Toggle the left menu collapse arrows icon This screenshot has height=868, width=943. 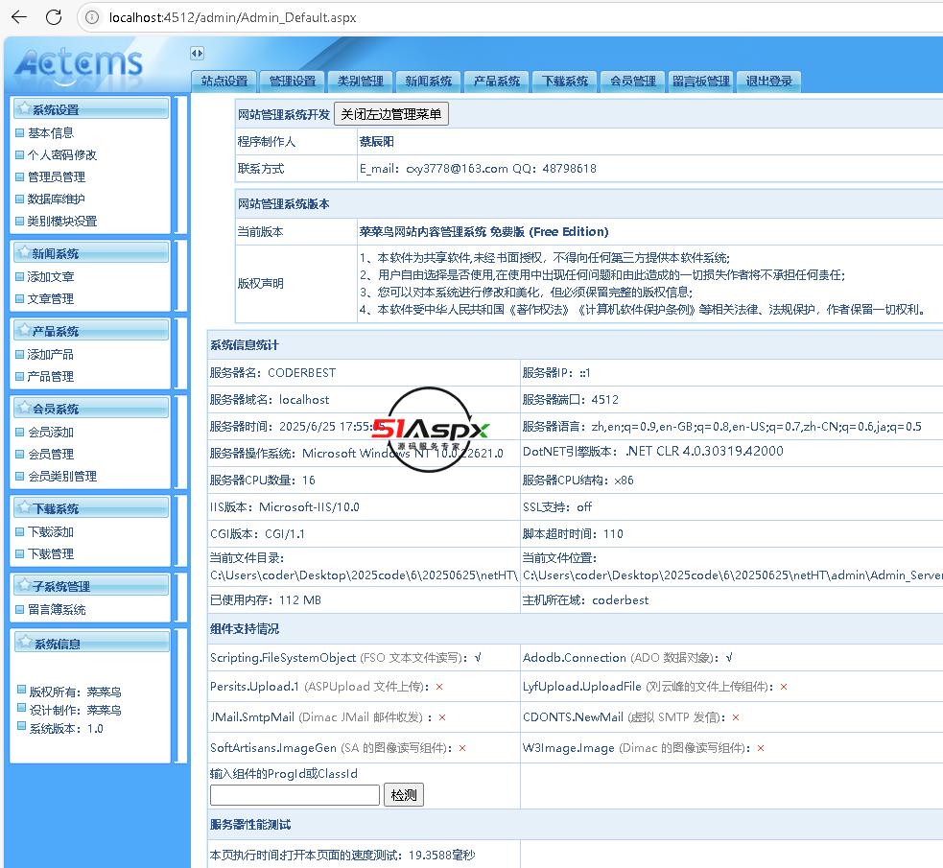(197, 53)
